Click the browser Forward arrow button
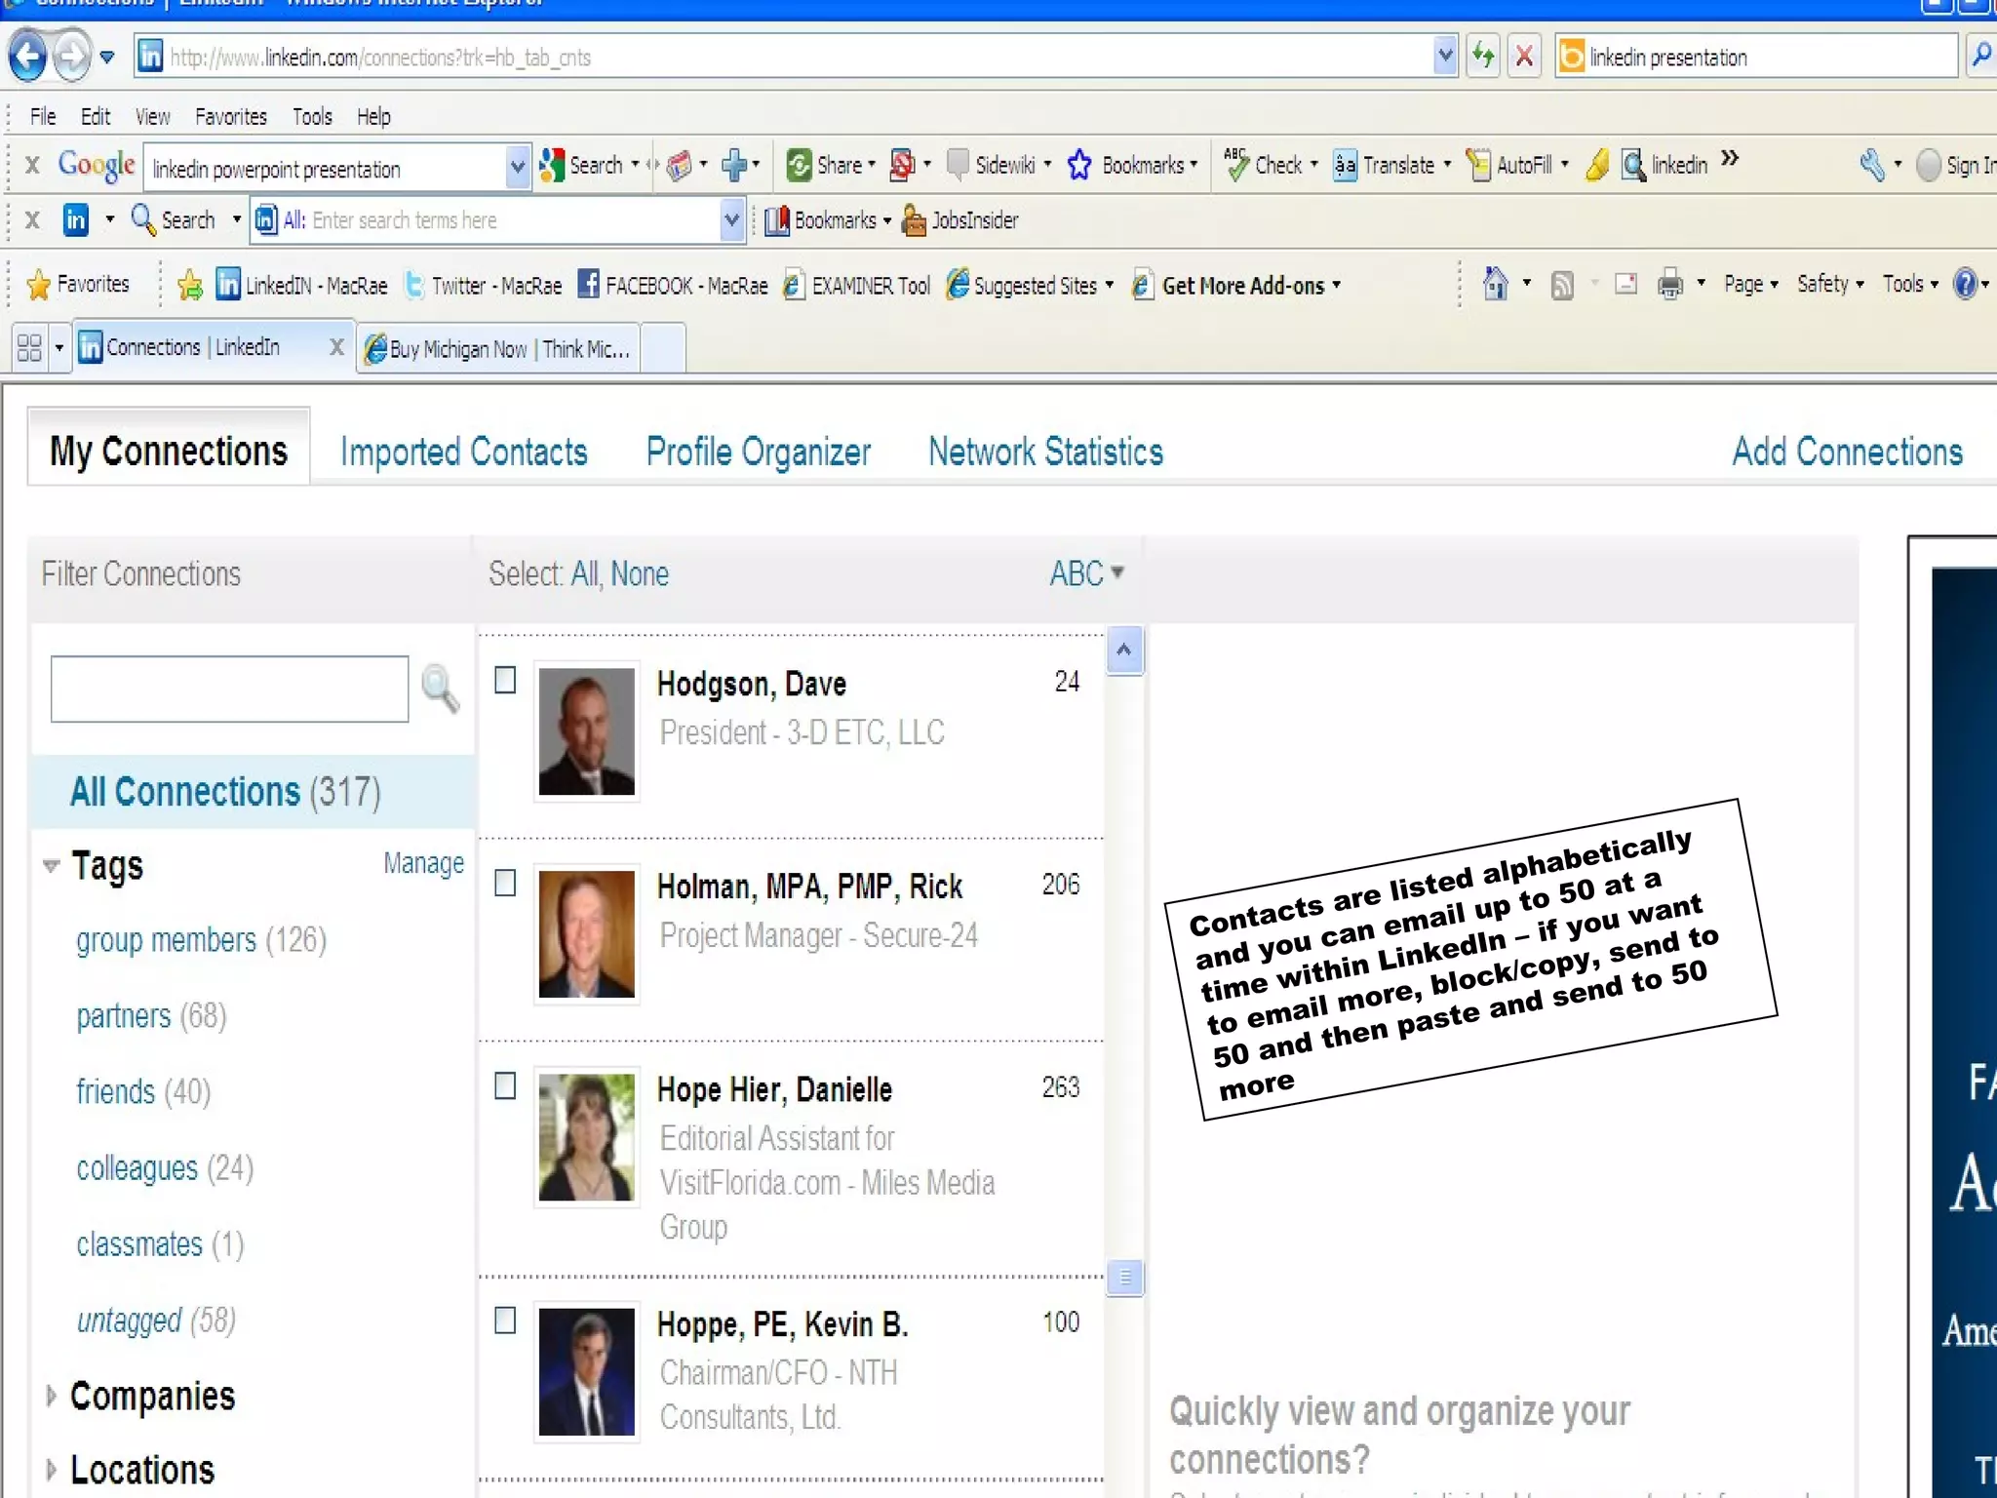The height and width of the screenshot is (1498, 1997). [71, 57]
